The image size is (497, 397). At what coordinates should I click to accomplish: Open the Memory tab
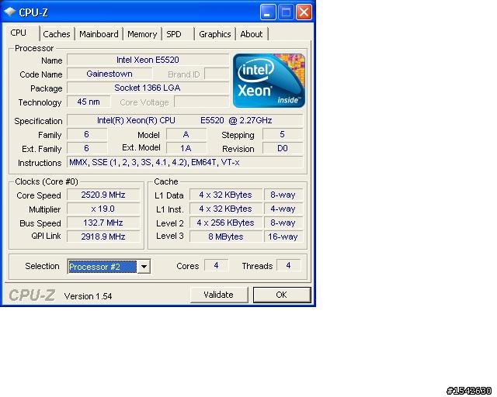click(142, 34)
